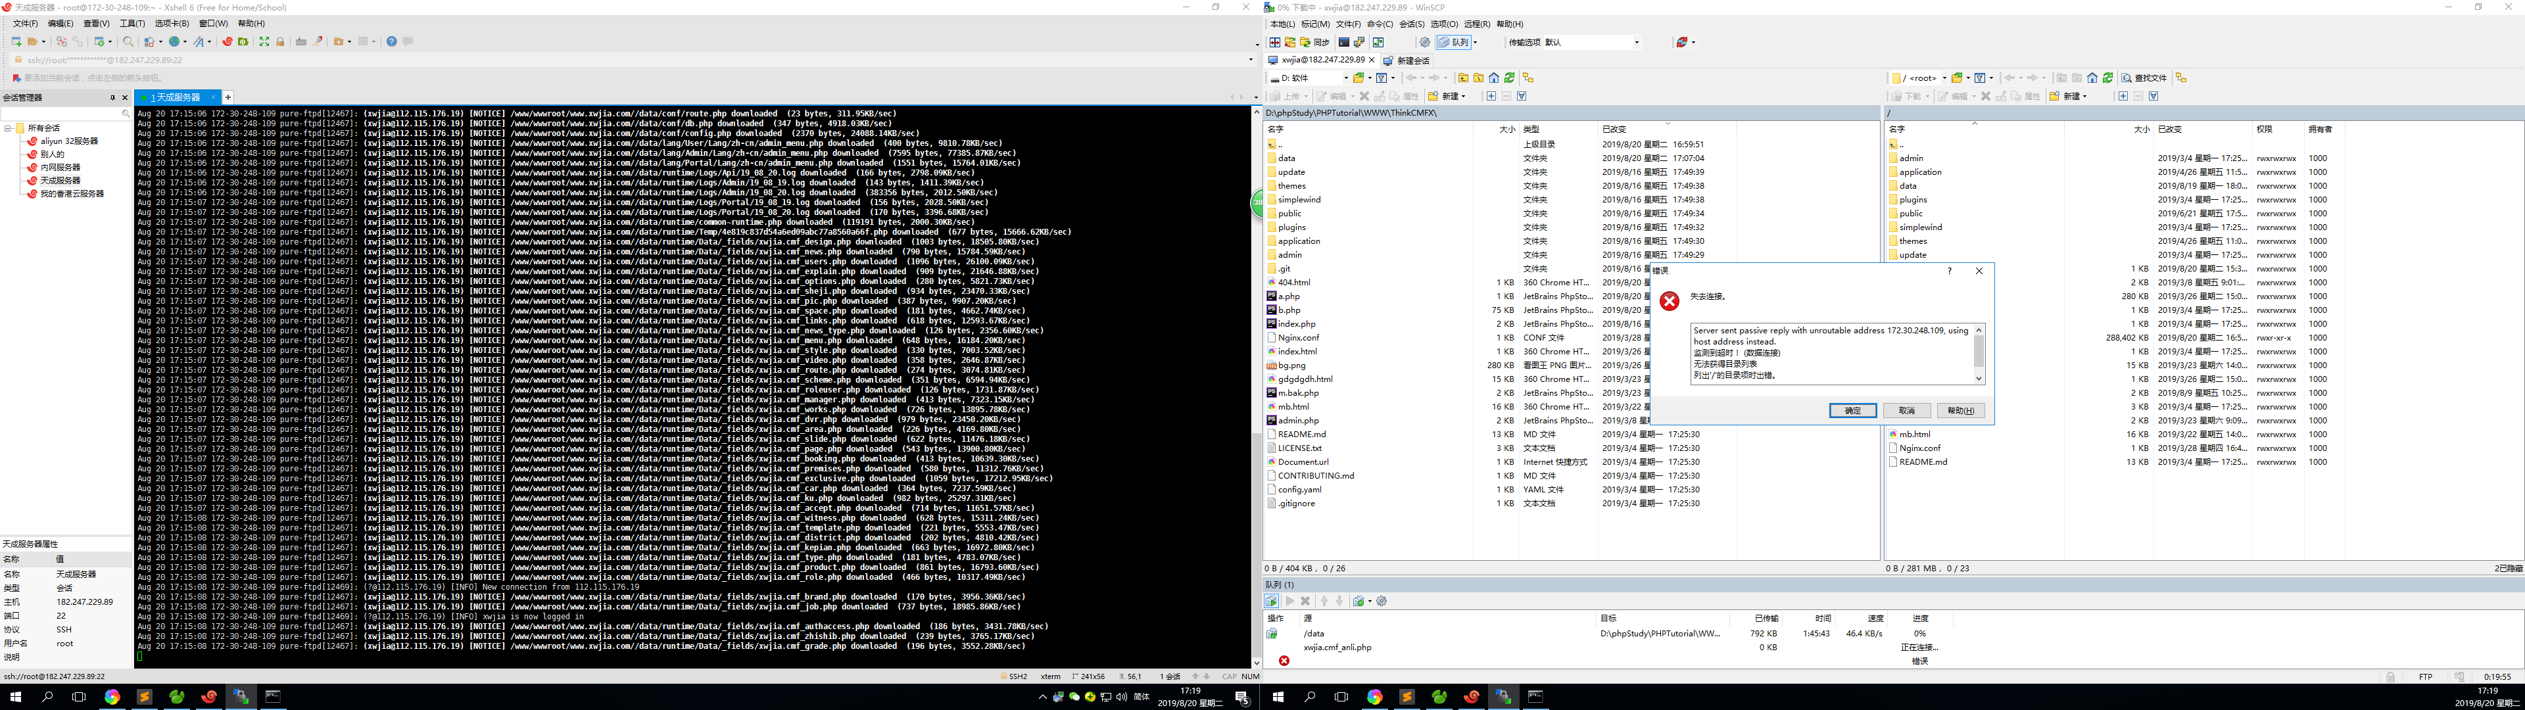
Task: Refresh the remote panel in WinSCP
Action: coord(2107,78)
